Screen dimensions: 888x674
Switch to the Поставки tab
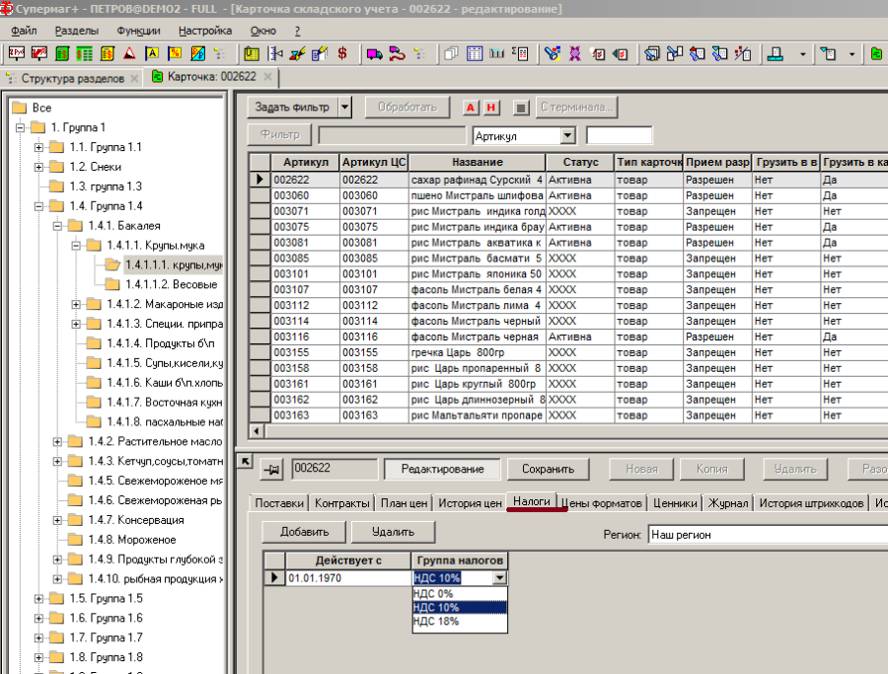tap(279, 503)
